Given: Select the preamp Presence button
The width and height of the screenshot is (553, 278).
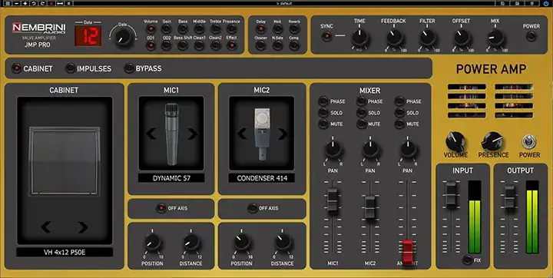Looking at the screenshot, I should coord(231,28).
